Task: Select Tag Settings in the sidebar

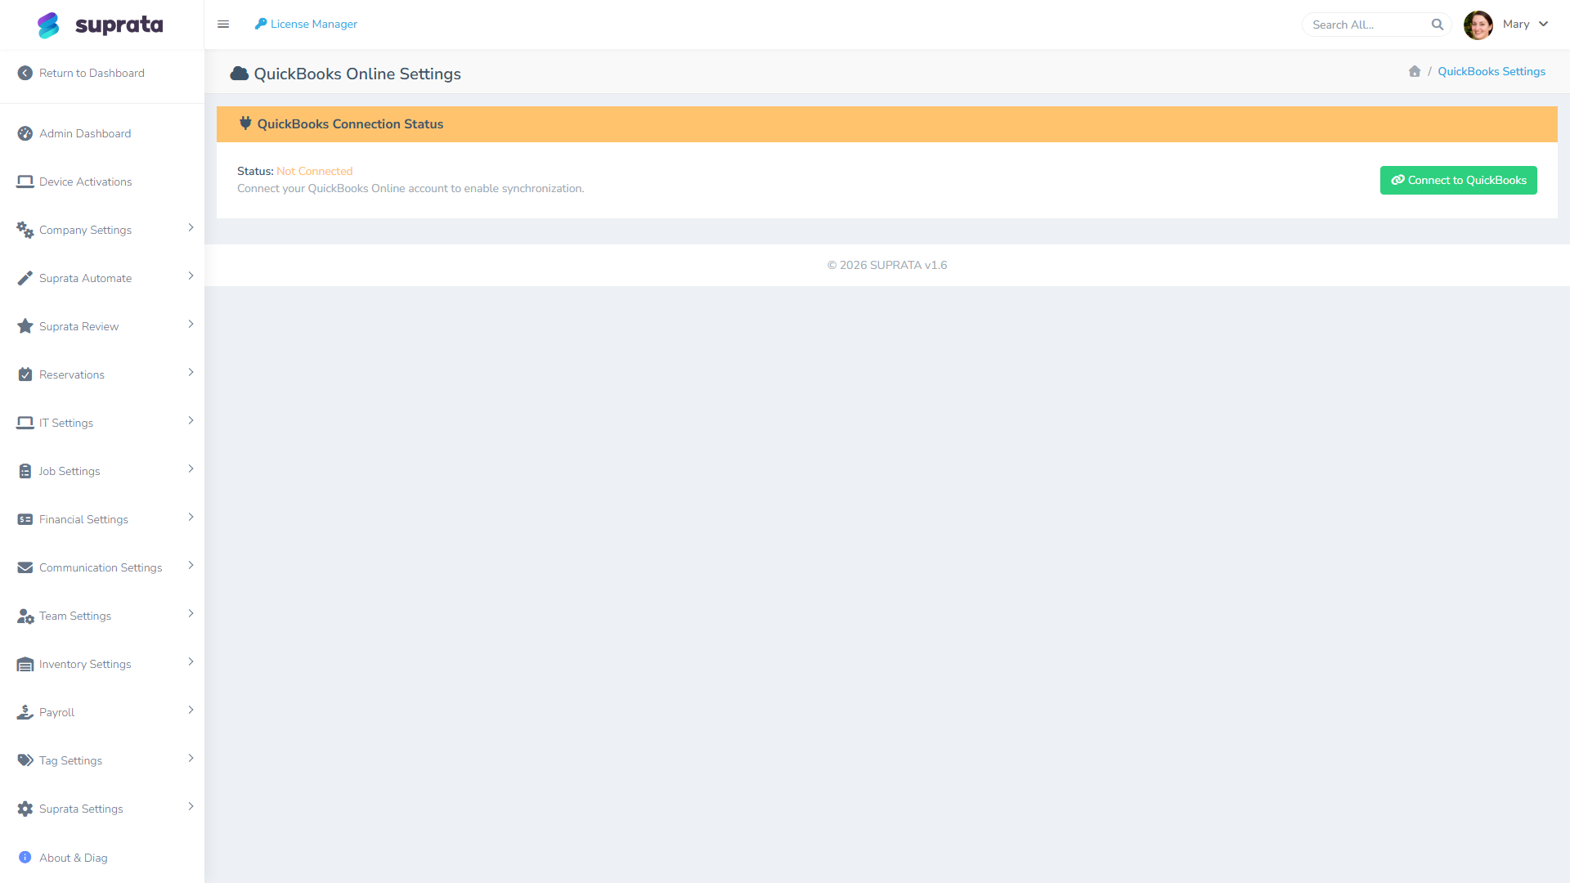Action: pos(102,760)
